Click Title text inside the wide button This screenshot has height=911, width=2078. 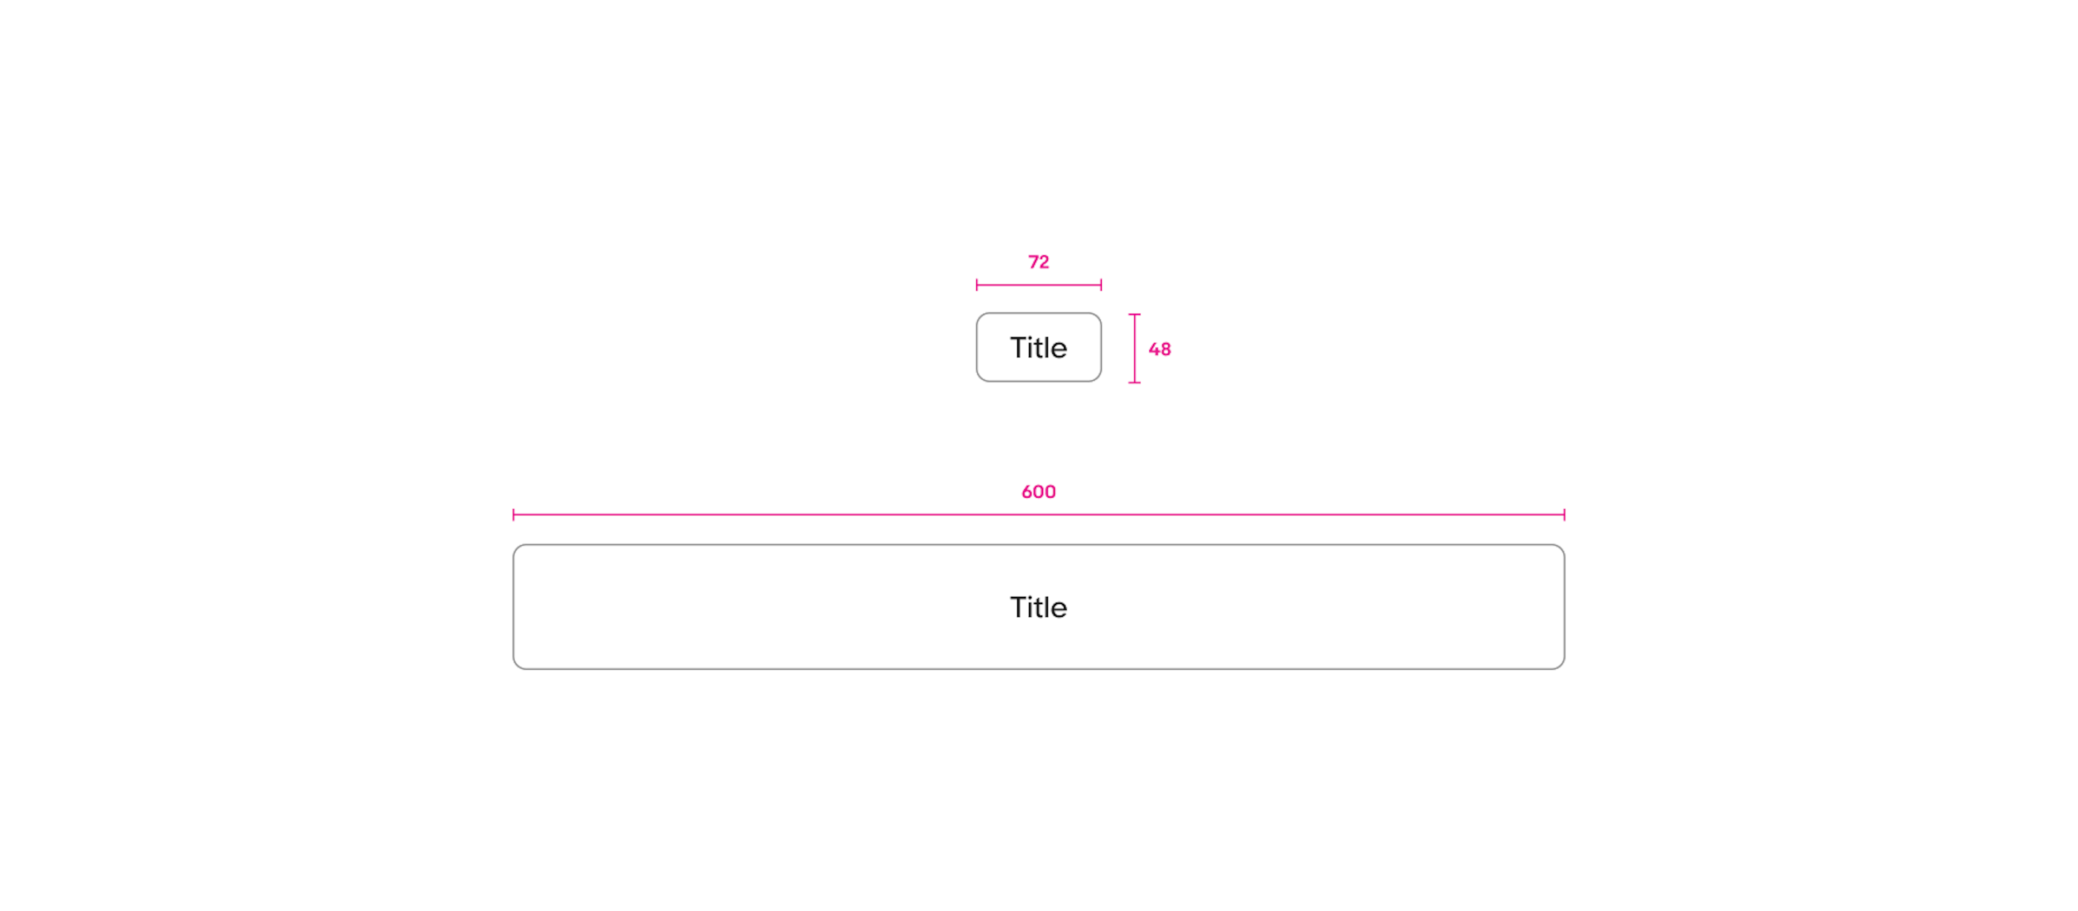point(1038,607)
